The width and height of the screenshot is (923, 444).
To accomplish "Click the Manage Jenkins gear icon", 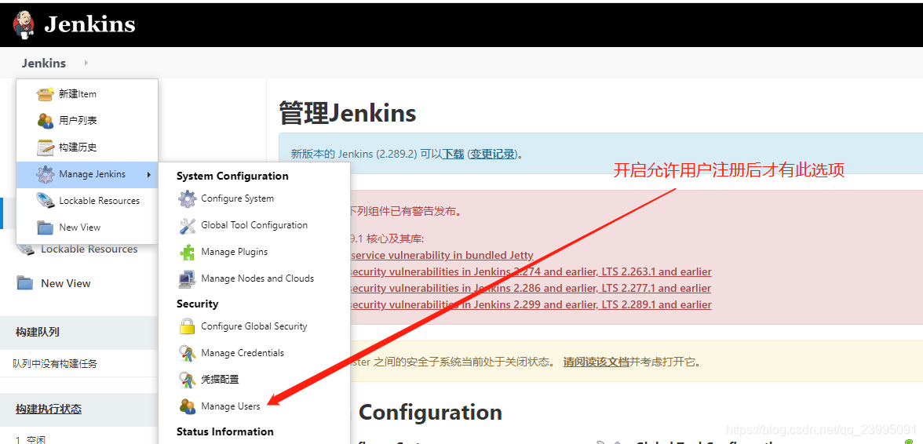I will 46,174.
